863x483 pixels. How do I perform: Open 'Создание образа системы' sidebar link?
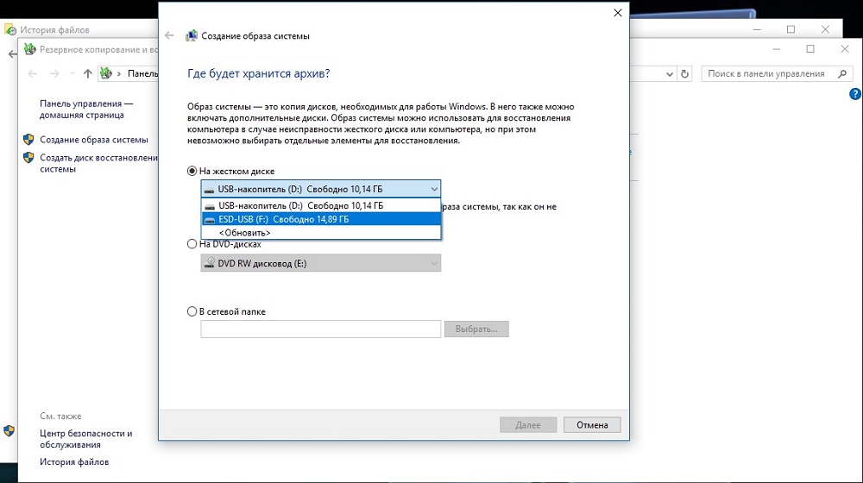coord(93,140)
